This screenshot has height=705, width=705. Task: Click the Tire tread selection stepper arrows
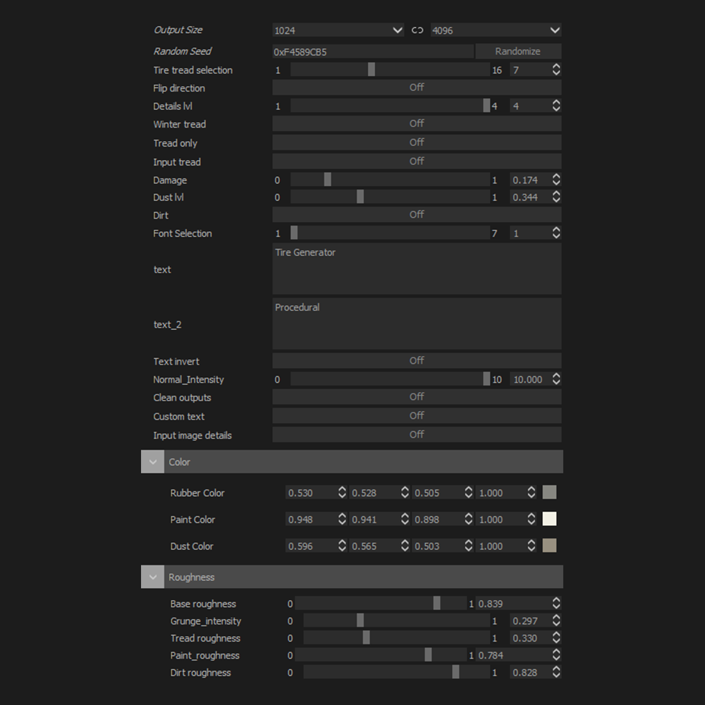pos(556,69)
